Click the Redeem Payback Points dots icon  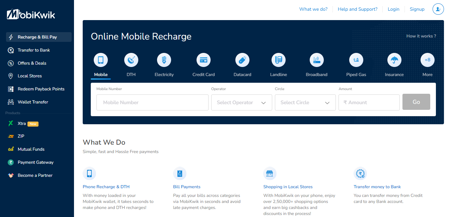coord(11,89)
